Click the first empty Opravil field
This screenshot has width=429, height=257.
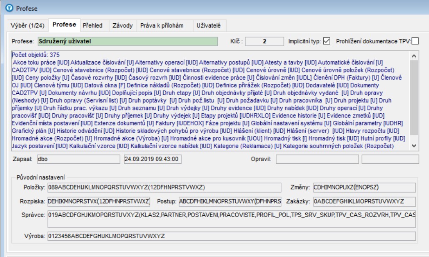click(317, 159)
